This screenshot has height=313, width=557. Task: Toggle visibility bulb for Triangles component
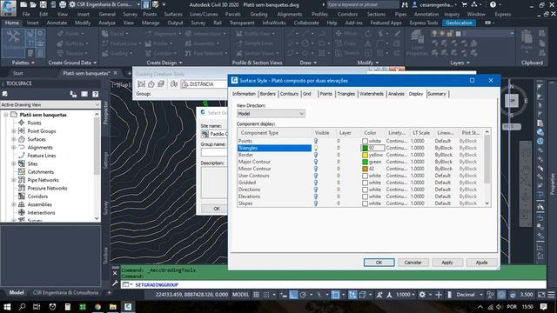[x=315, y=148]
